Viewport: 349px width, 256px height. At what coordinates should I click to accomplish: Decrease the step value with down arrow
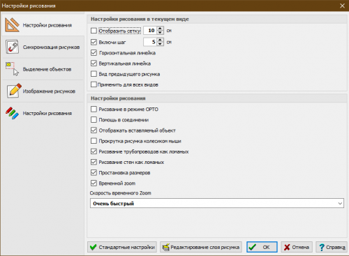(x=160, y=44)
